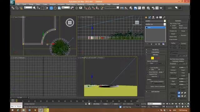The width and height of the screenshot is (200, 112).
Task: Click the Unlink Selection tool
Action: [17, 8]
